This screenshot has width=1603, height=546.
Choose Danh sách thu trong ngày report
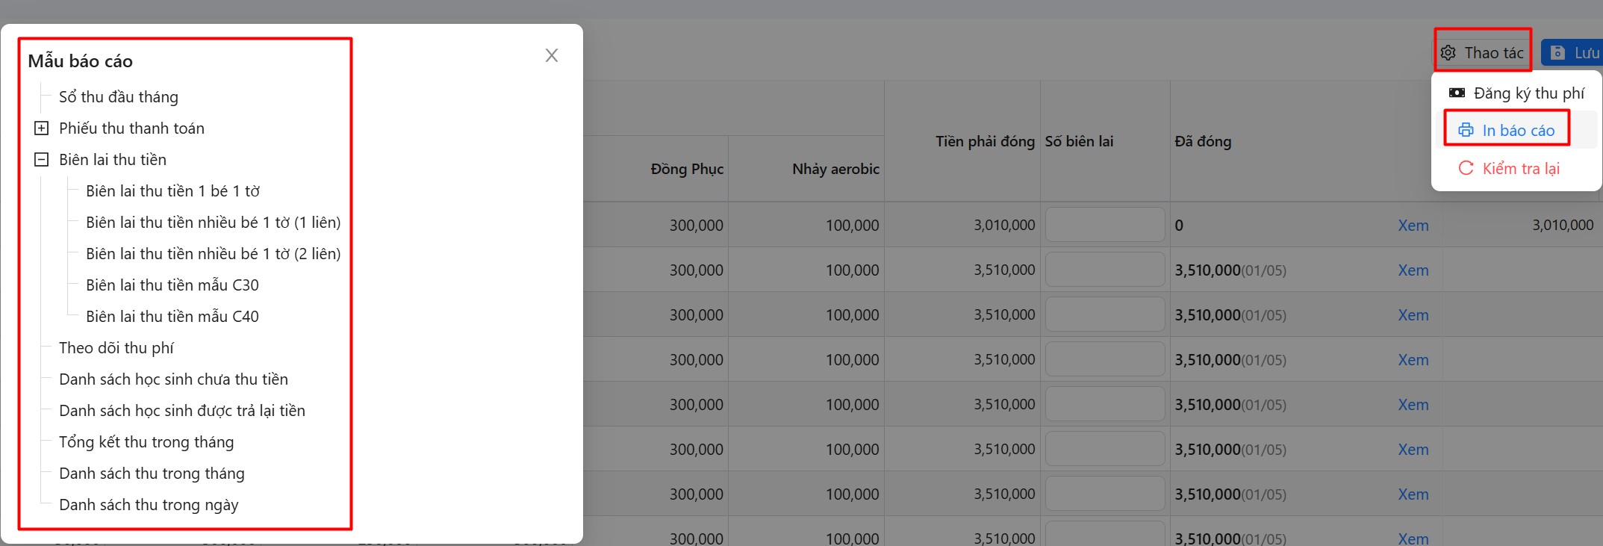(x=149, y=505)
